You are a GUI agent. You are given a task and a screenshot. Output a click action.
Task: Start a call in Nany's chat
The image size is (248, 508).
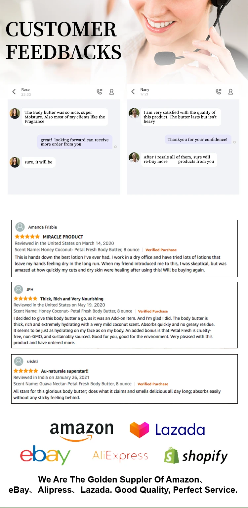219,92
